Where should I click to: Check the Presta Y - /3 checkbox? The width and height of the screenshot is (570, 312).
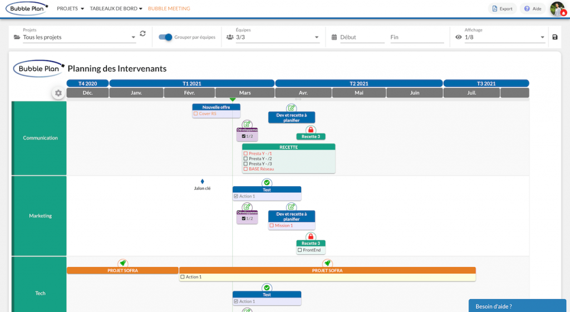coord(245,164)
